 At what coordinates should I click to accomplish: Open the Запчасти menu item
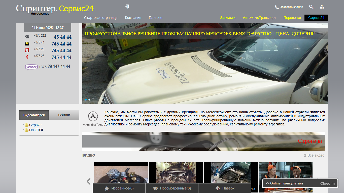228,18
